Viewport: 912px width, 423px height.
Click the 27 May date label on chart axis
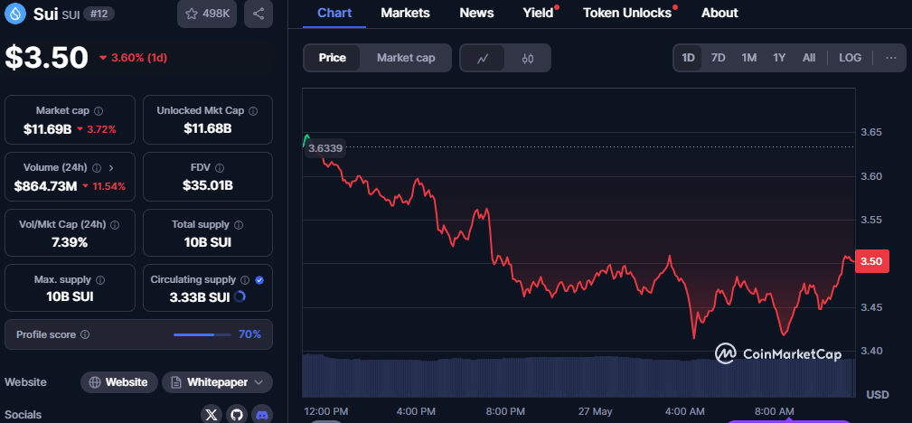(596, 411)
